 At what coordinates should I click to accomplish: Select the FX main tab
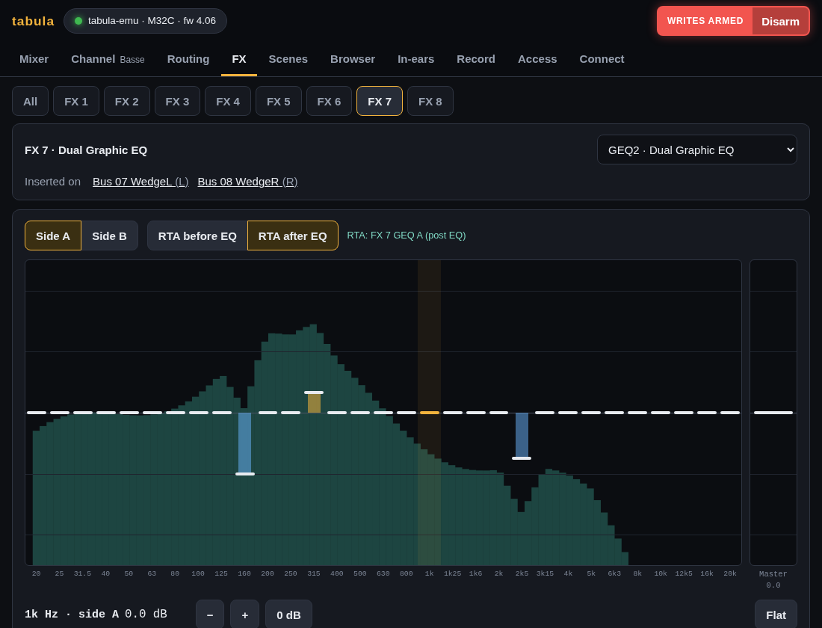239,59
